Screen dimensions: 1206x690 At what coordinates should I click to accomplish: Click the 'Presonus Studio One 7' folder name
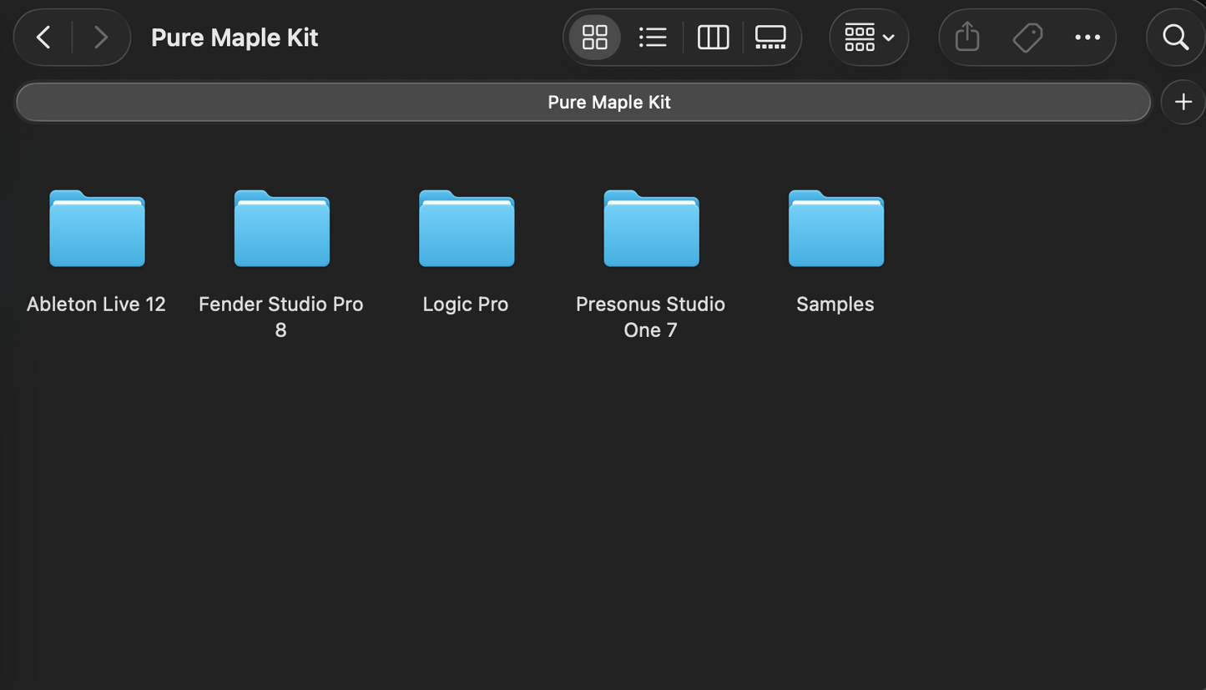[650, 317]
